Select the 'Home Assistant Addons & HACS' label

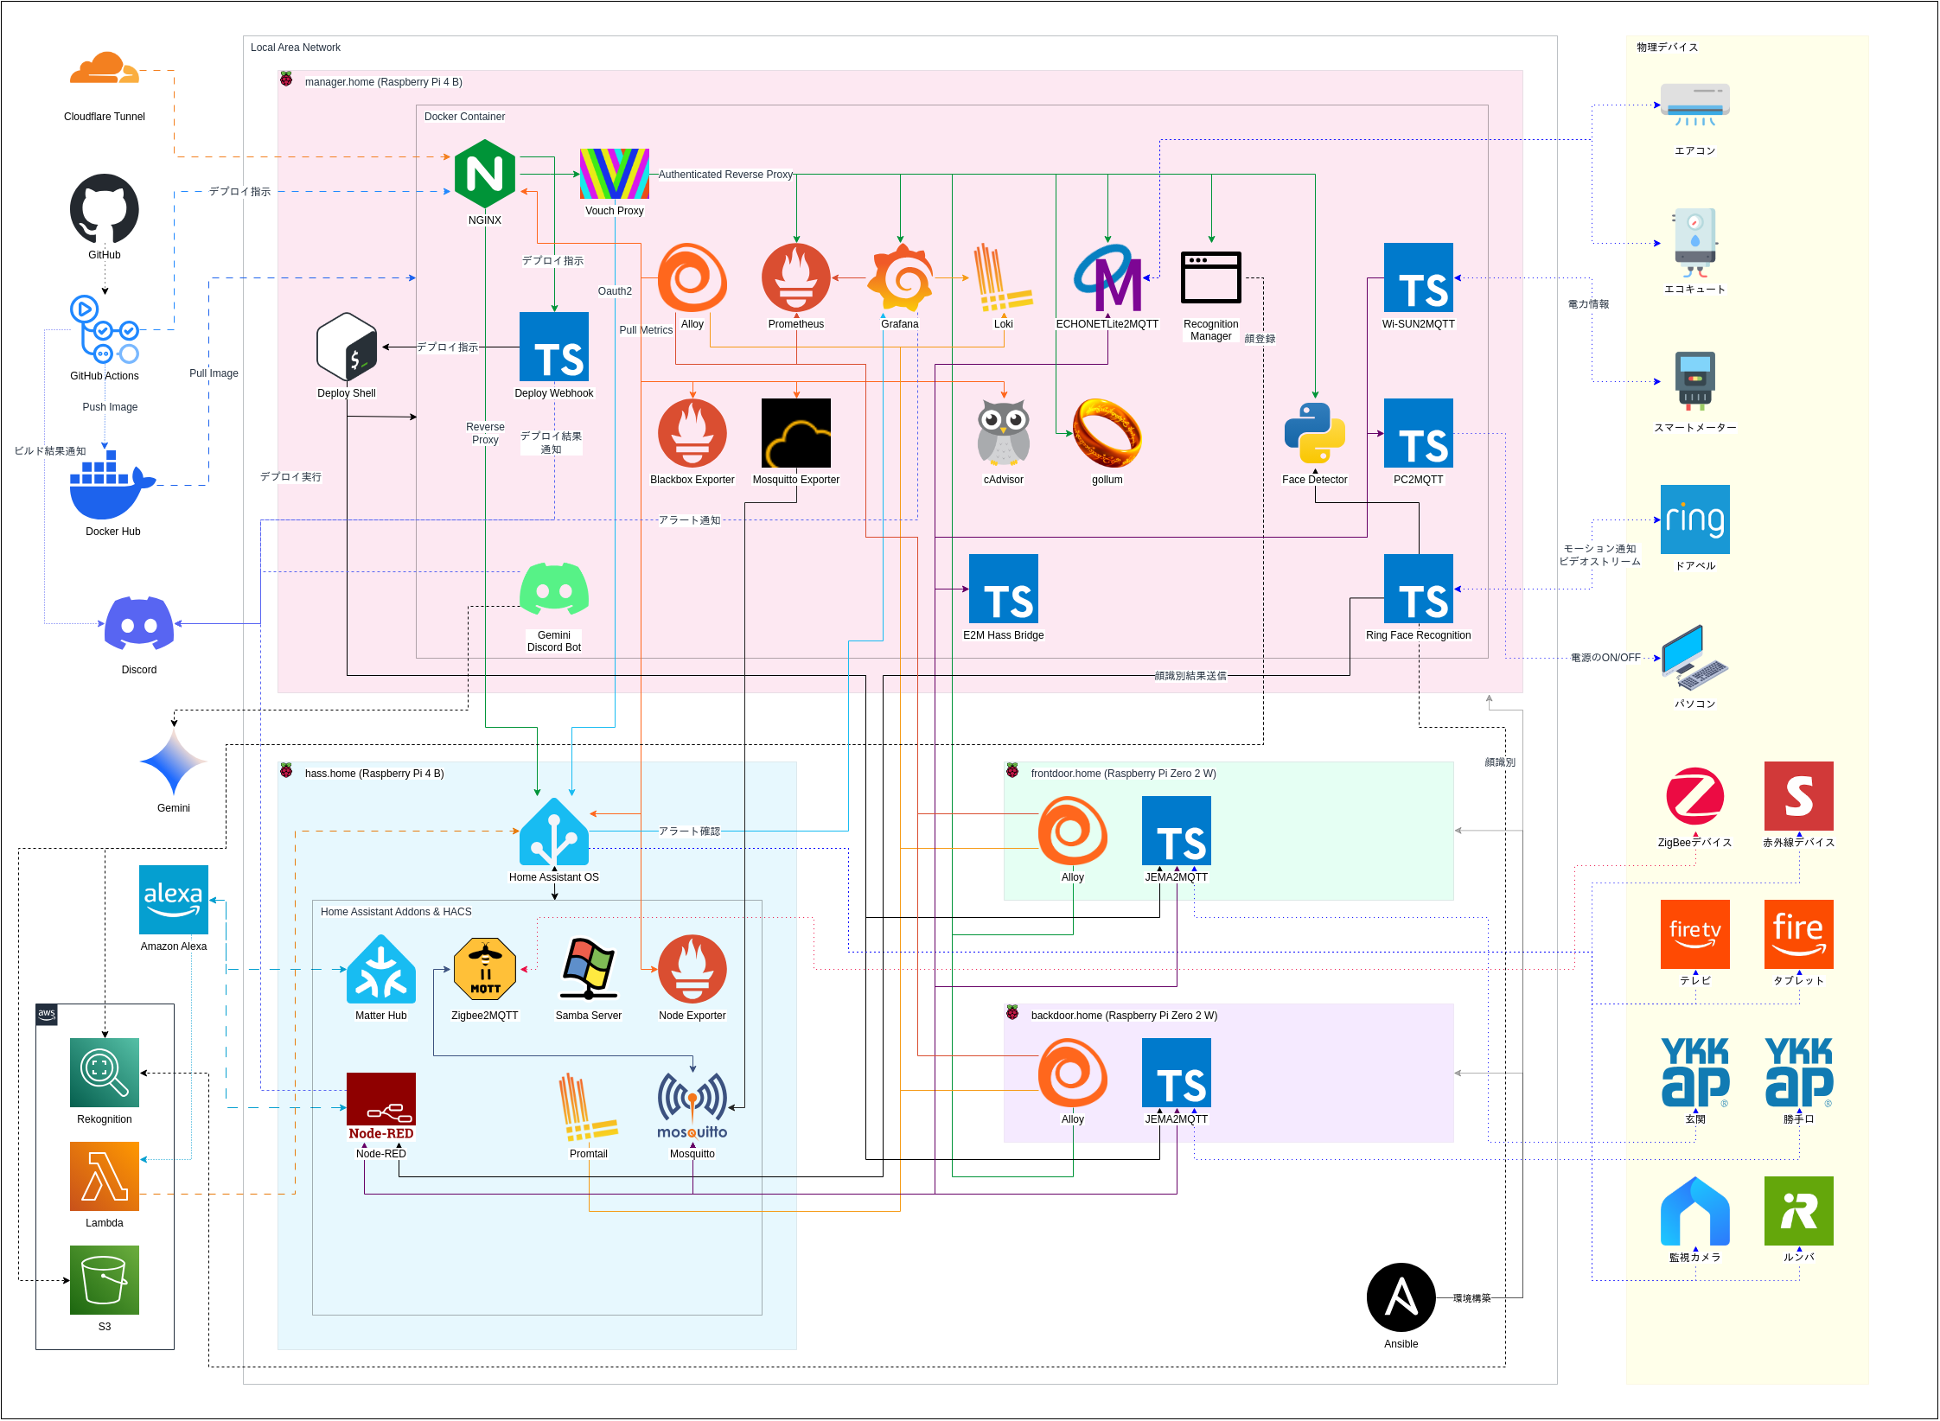[396, 912]
